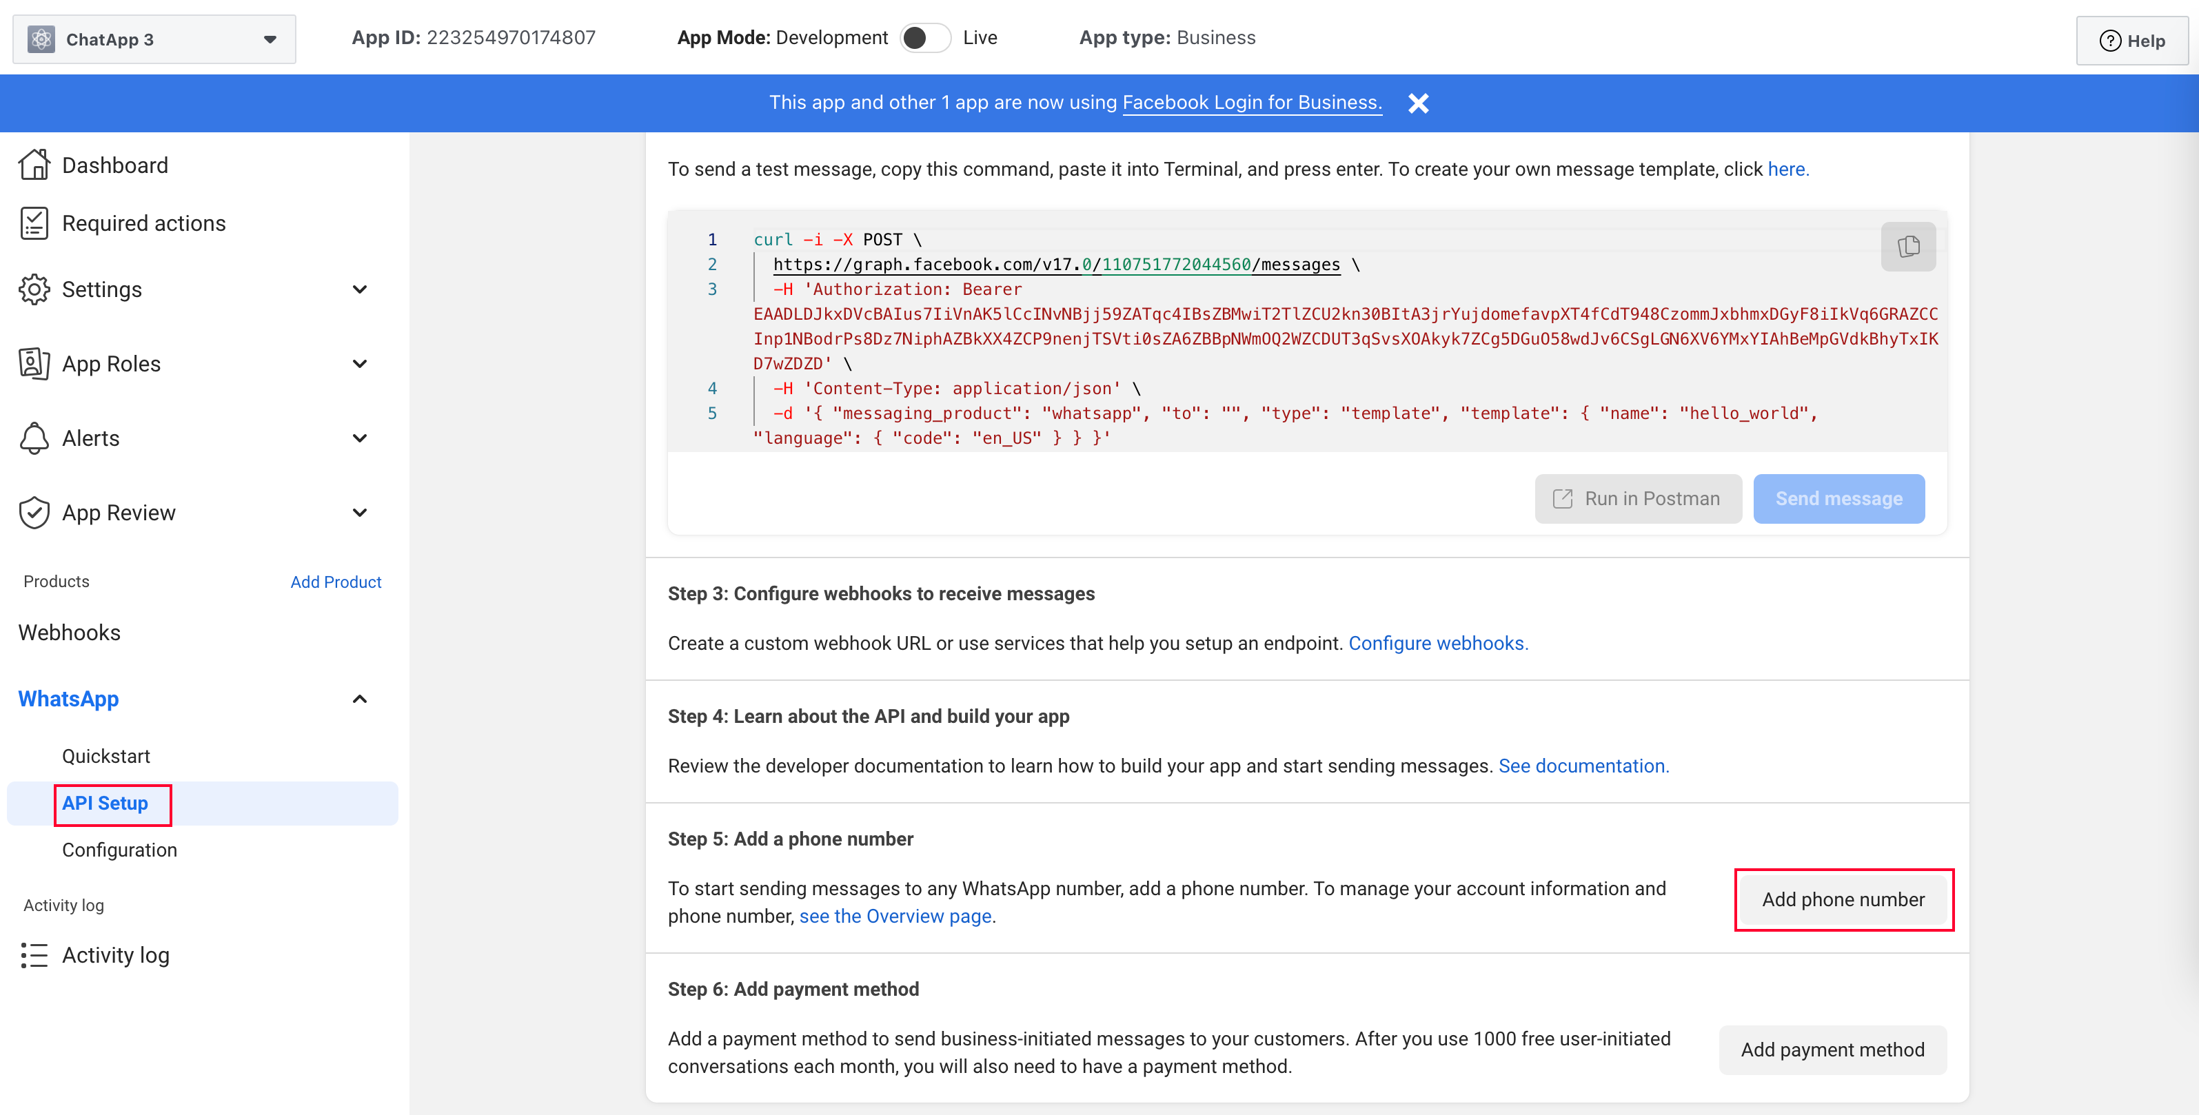Expand the App Roles section chevron
2199x1115 pixels.
[x=359, y=365]
